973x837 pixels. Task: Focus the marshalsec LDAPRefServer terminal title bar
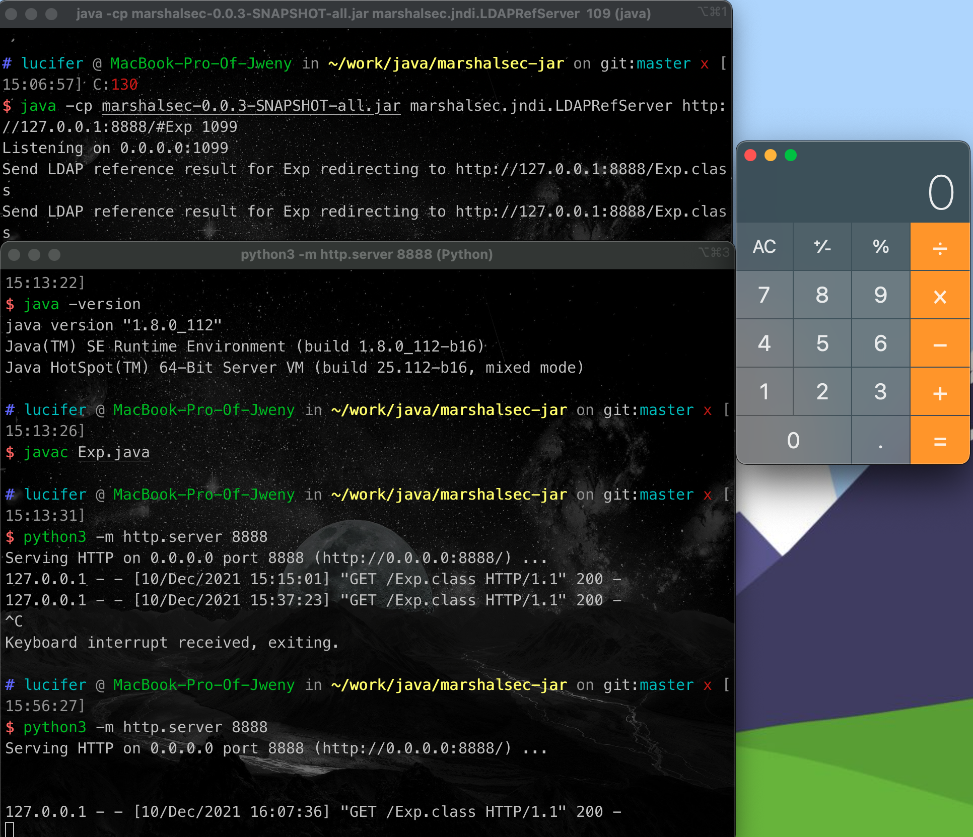(363, 14)
